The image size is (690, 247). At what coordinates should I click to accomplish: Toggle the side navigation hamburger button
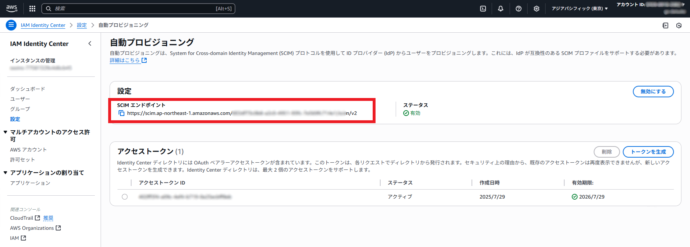(x=11, y=25)
